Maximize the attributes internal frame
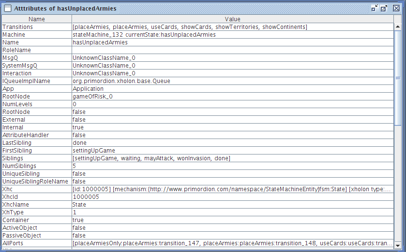 coord(384,8)
